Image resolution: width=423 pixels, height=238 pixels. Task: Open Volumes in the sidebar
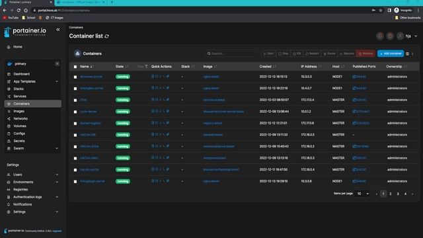tap(20, 126)
